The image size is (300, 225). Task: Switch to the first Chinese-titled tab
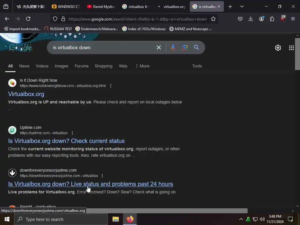30,7
